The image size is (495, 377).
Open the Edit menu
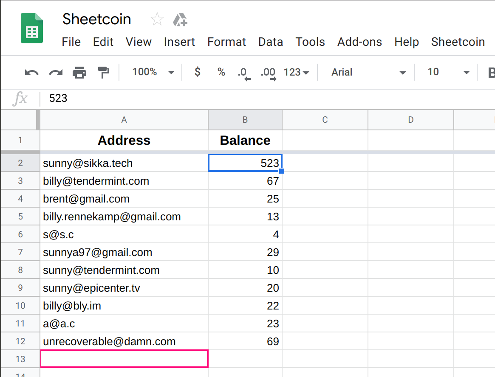(x=103, y=42)
